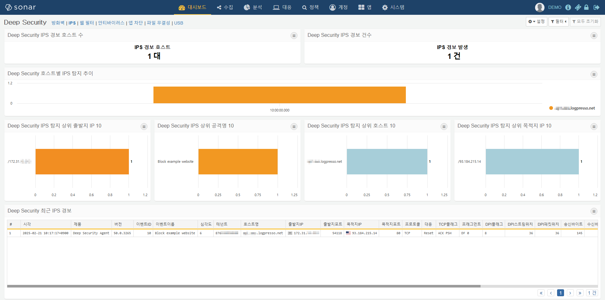Go to last page of alerts
605x300 pixels.
pyautogui.click(x=580, y=293)
